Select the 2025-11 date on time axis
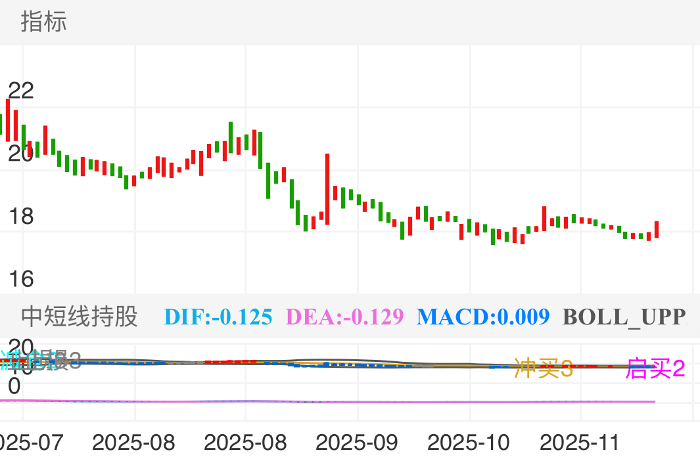The width and height of the screenshot is (700, 465). pyautogui.click(x=580, y=443)
